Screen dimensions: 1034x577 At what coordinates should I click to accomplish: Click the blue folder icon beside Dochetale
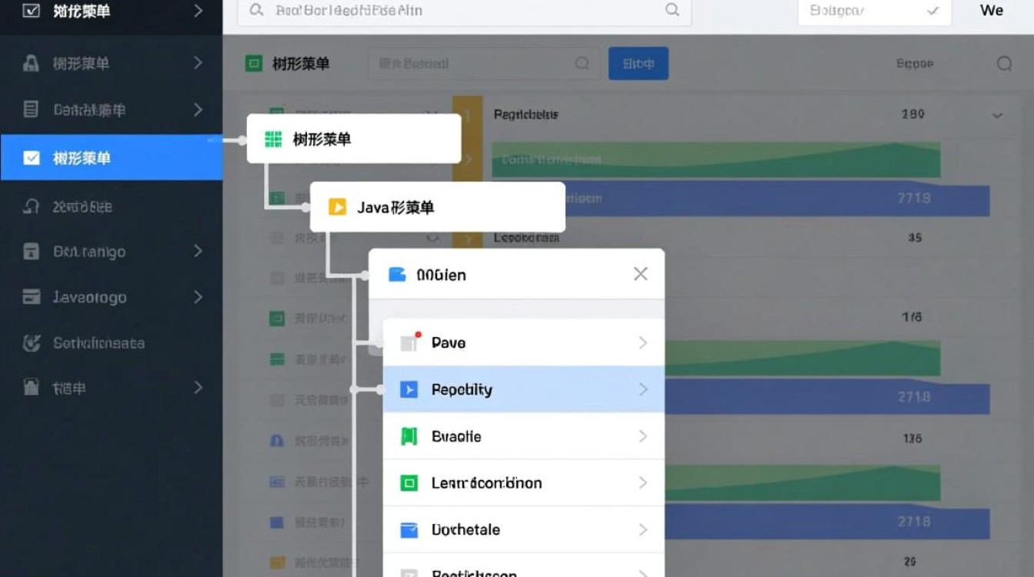409,530
